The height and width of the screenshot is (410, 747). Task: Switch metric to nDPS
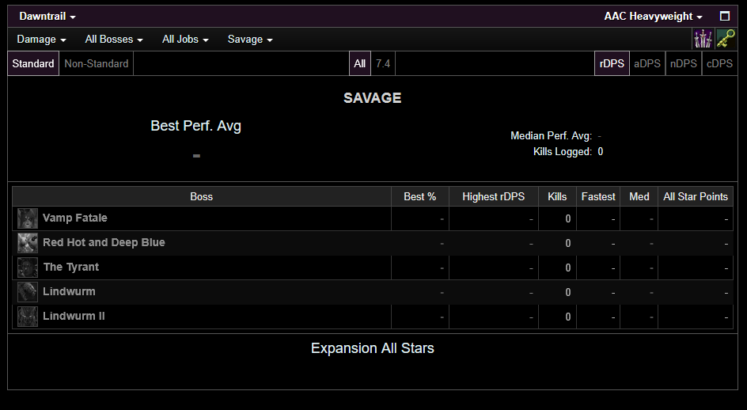pos(683,63)
